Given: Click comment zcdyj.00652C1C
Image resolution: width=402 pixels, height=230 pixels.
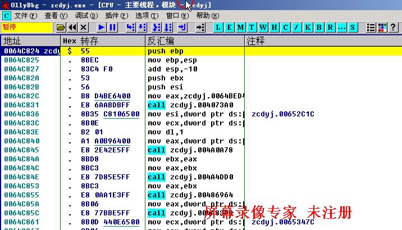Looking at the screenshot, I should pos(283,114).
